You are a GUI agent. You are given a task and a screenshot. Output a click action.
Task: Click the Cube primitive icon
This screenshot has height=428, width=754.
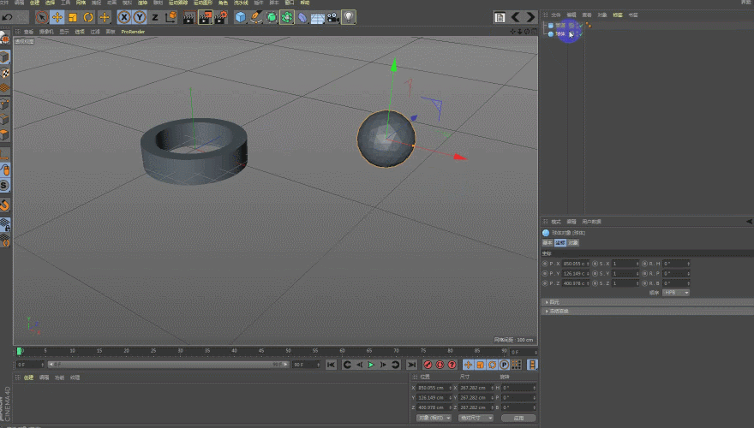click(241, 17)
